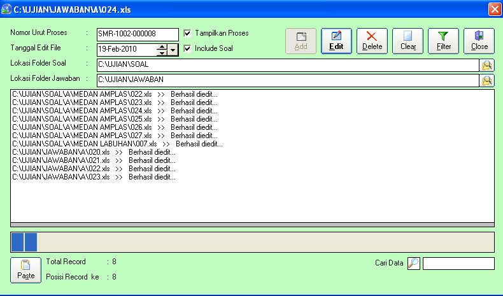Toggle the Tampilkan Proses checkbox

[x=187, y=34]
